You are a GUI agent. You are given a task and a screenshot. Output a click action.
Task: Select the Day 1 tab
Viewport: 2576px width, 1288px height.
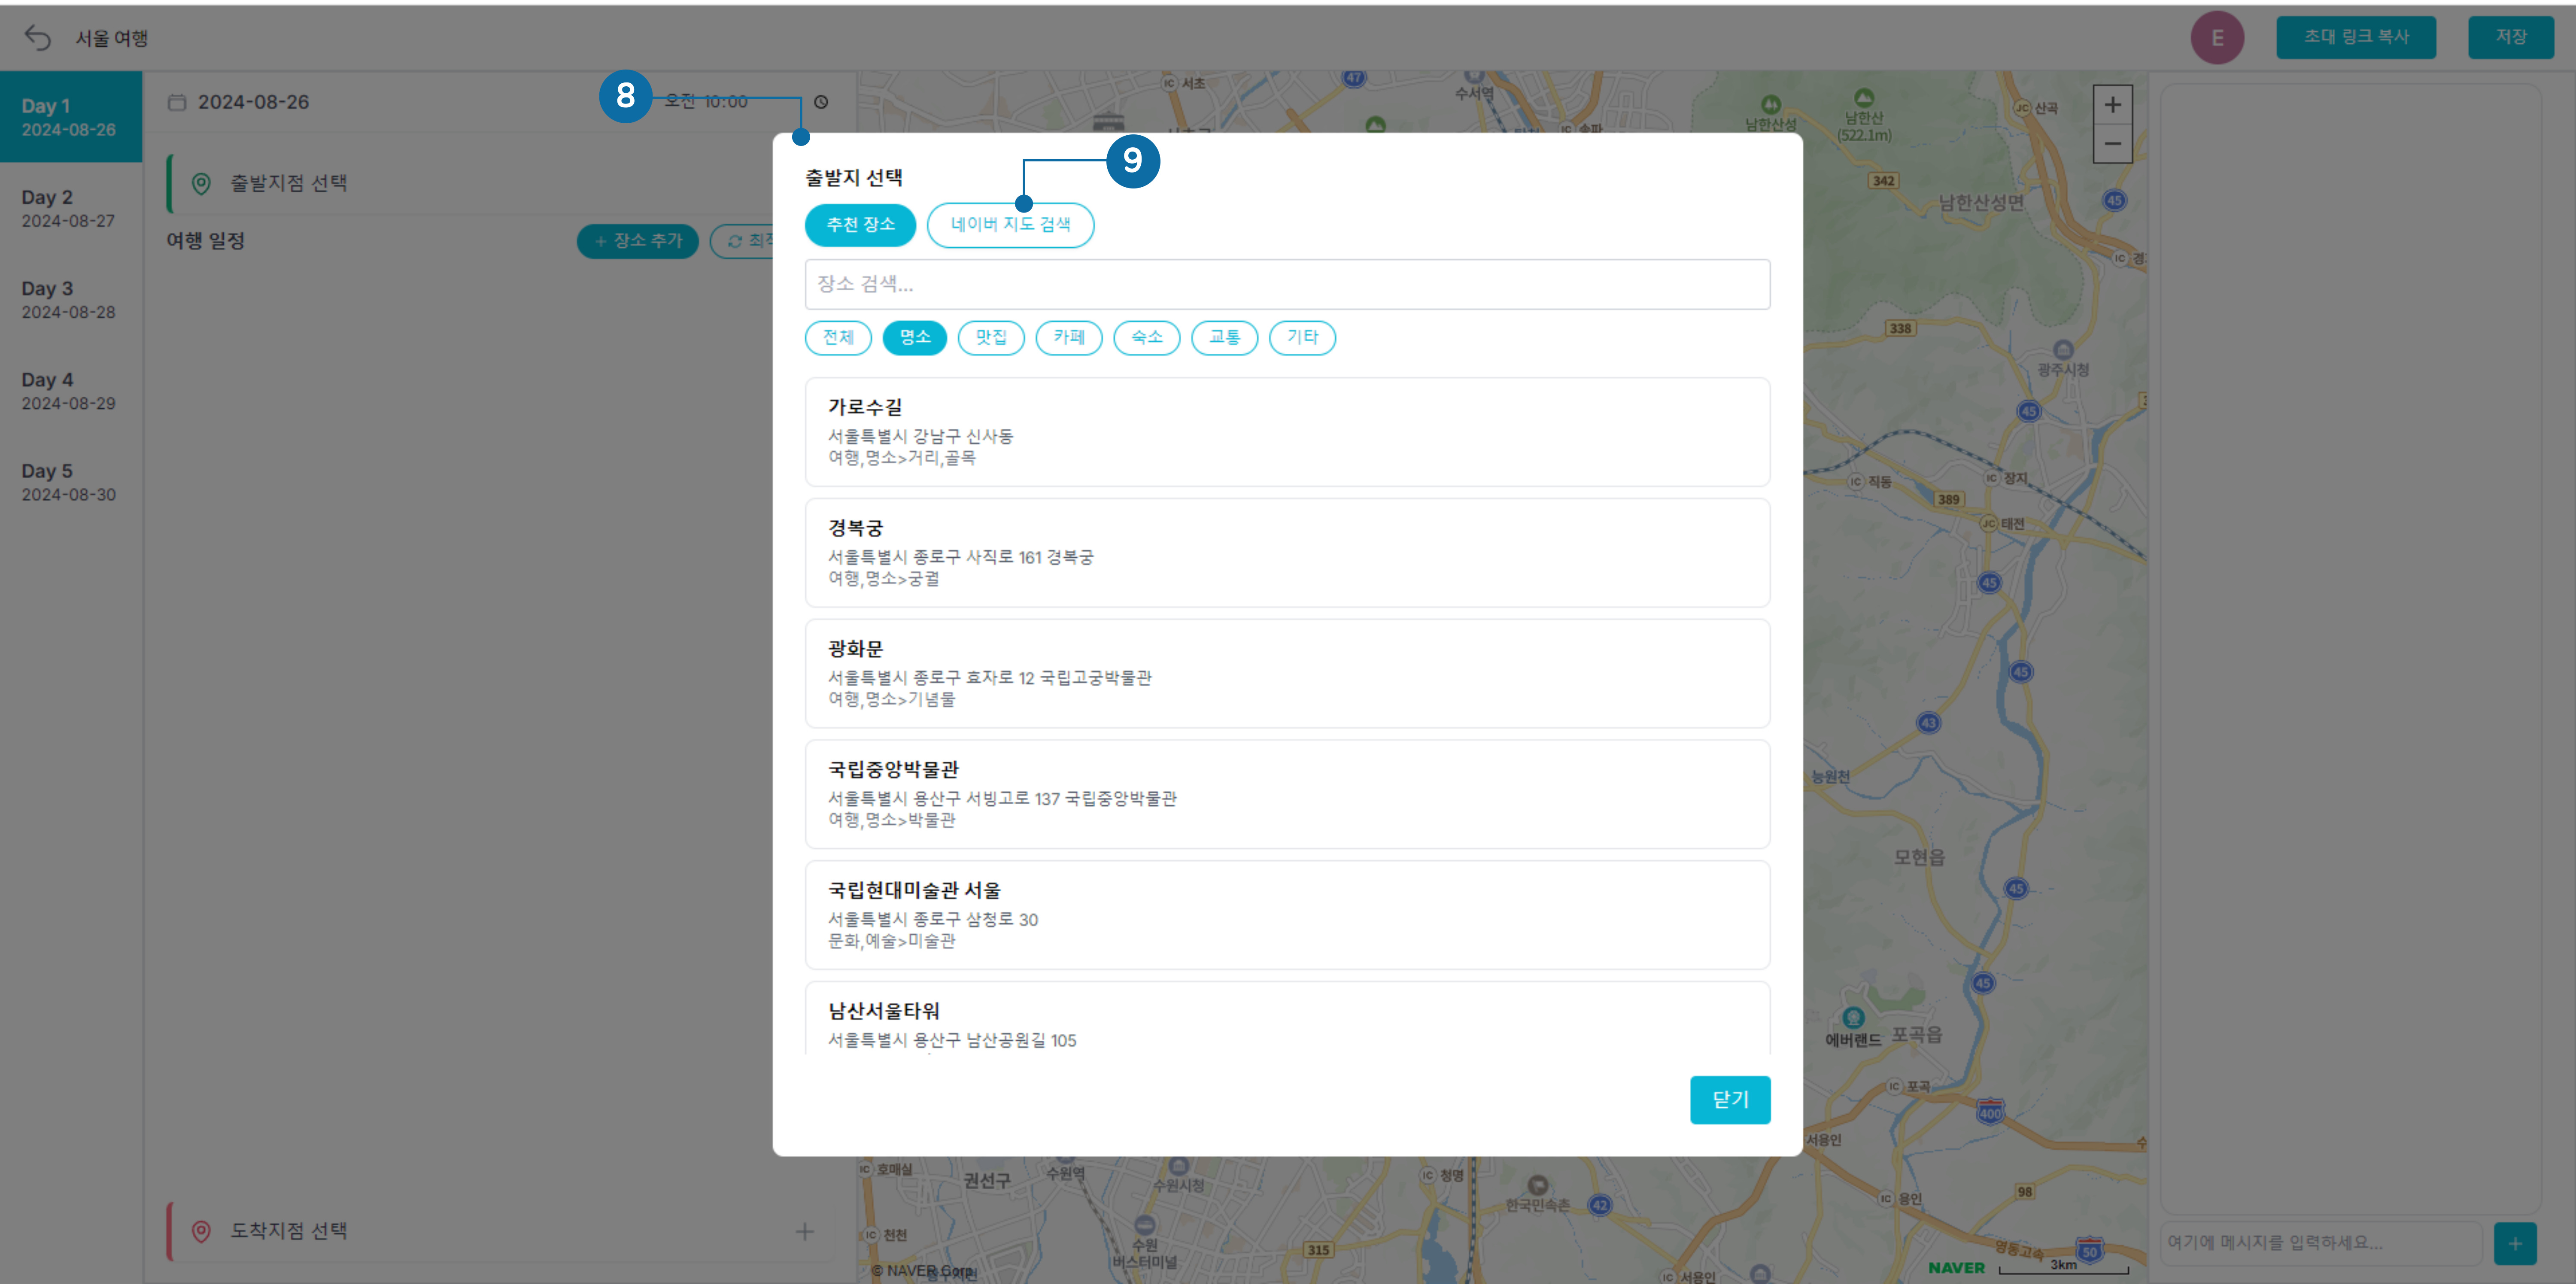click(x=71, y=117)
